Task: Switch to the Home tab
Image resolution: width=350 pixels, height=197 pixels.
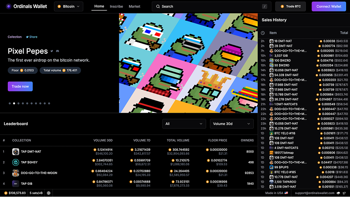Action: (99, 6)
